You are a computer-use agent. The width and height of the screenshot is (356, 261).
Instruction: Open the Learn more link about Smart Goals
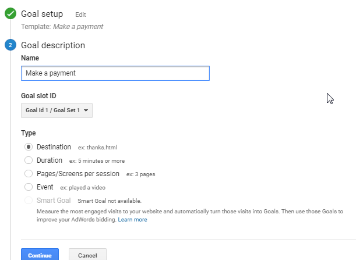pos(133,220)
